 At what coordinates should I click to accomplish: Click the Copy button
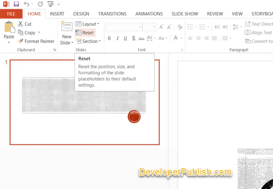coord(27,33)
